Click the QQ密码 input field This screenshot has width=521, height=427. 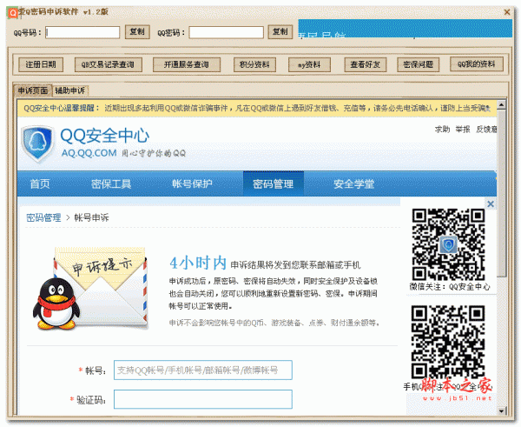click(226, 32)
